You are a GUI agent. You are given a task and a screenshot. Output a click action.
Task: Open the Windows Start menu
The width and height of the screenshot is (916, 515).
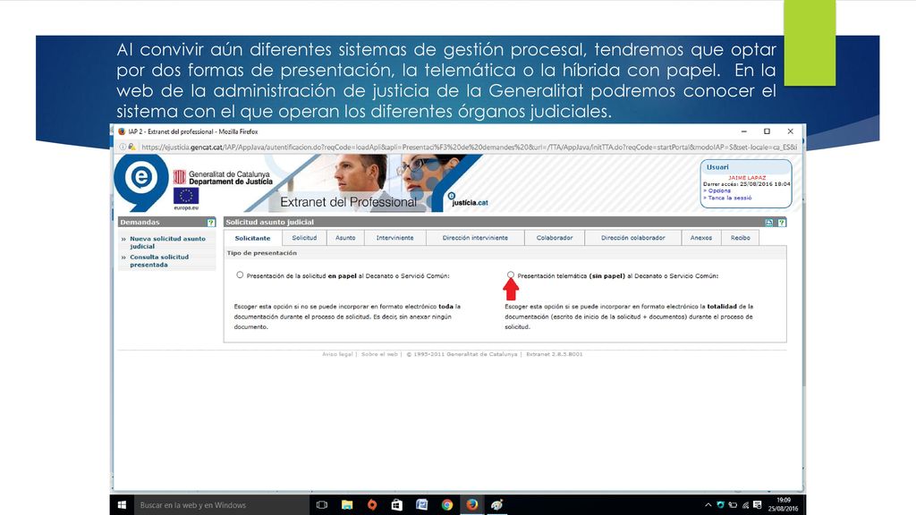122,505
